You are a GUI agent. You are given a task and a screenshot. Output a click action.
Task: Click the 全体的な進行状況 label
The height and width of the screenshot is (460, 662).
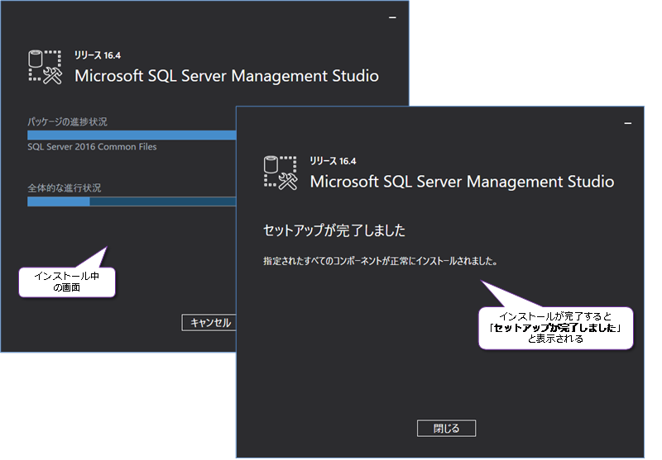coord(65,187)
